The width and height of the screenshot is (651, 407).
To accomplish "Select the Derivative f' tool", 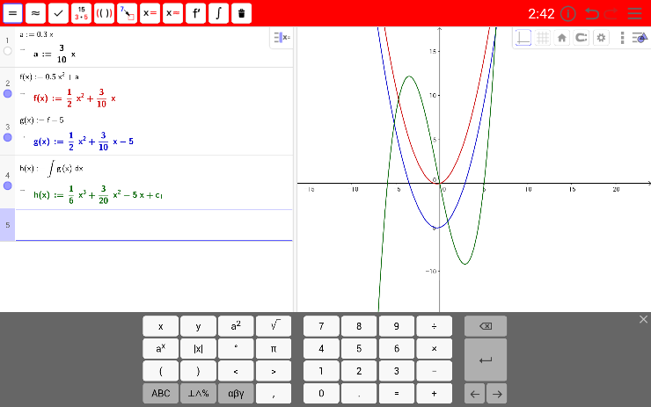I will (x=195, y=14).
